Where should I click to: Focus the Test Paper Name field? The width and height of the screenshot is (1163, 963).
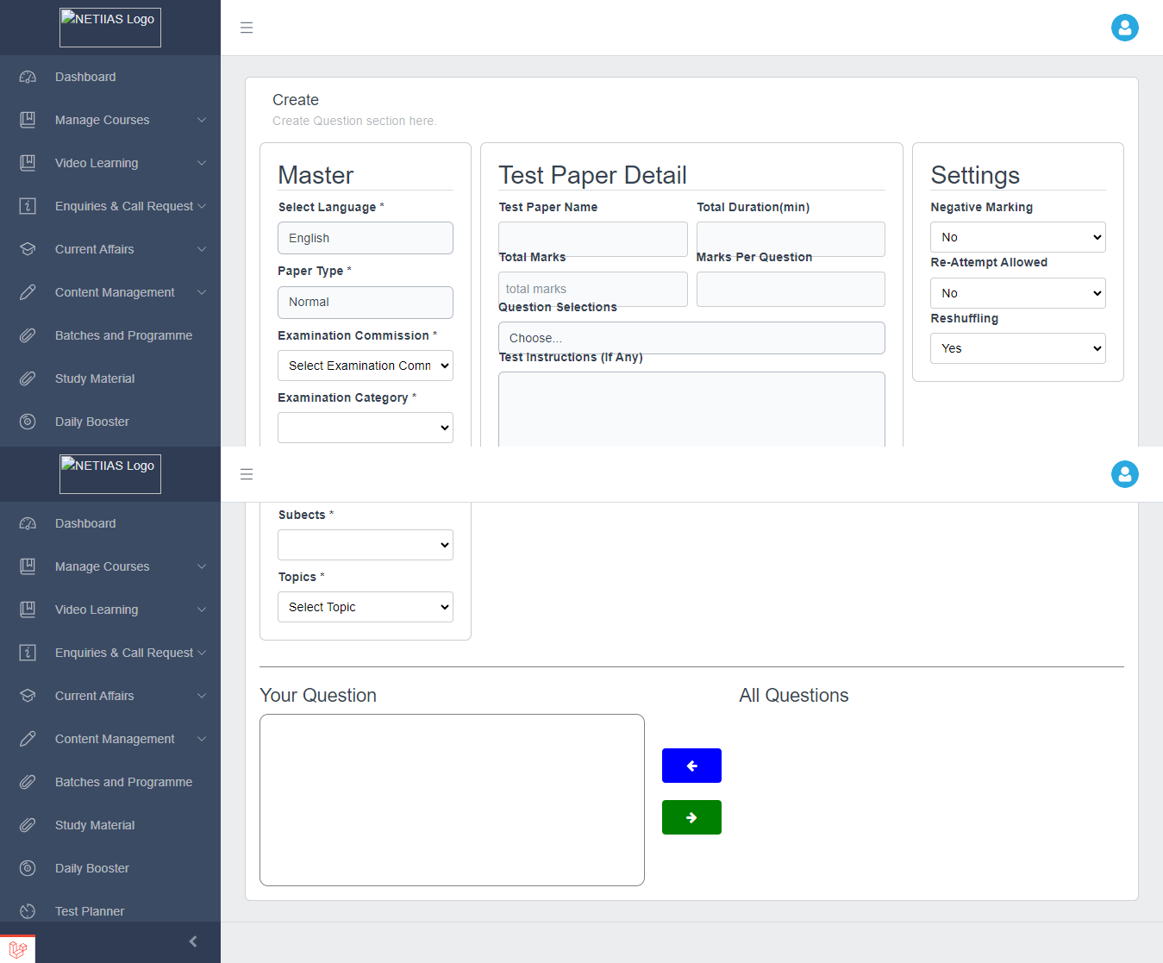coord(592,239)
